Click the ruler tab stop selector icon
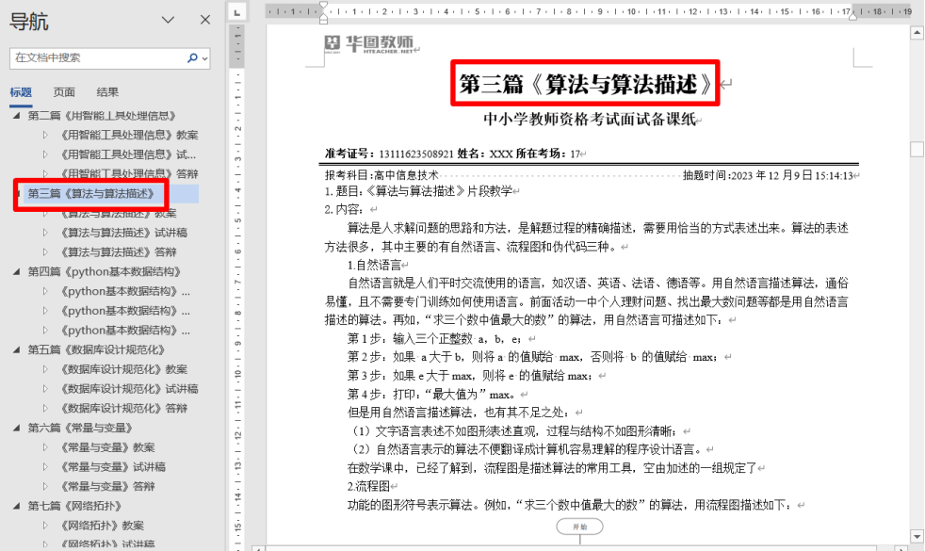Image resolution: width=925 pixels, height=551 pixels. (237, 12)
